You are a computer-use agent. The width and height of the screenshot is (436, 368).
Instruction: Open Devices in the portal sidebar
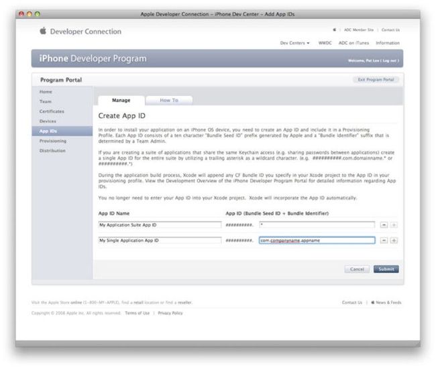pos(48,121)
